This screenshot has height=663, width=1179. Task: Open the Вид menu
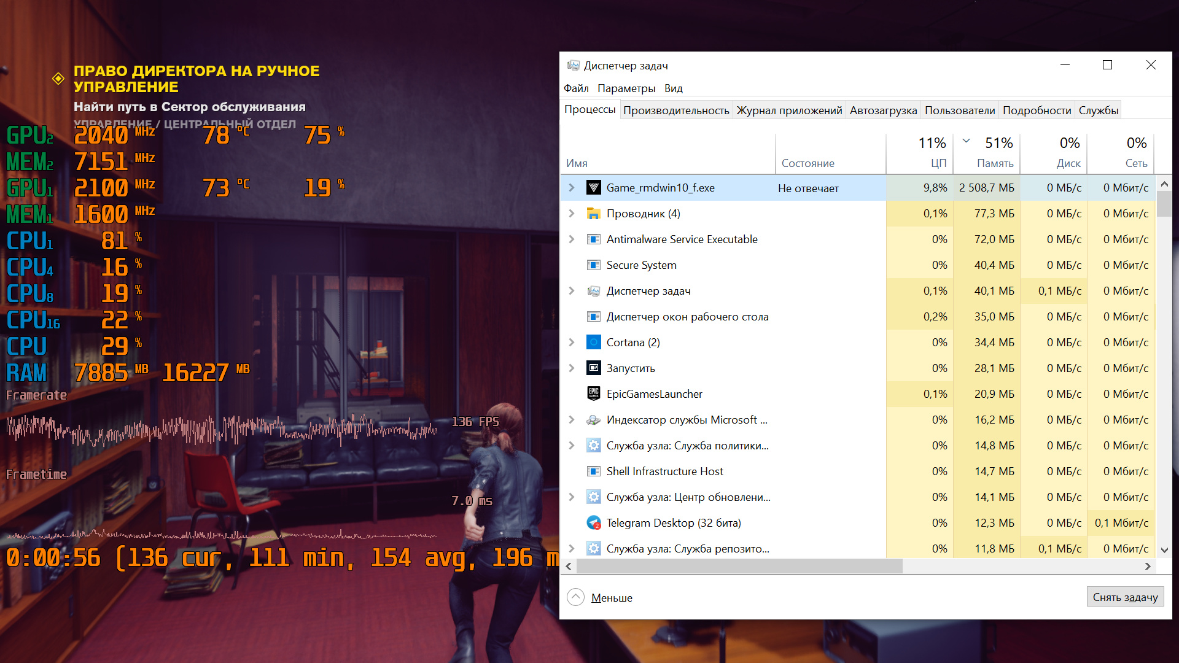point(673,88)
